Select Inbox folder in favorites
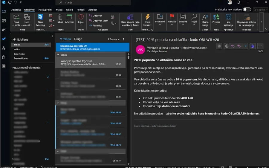 [x=31, y=45]
